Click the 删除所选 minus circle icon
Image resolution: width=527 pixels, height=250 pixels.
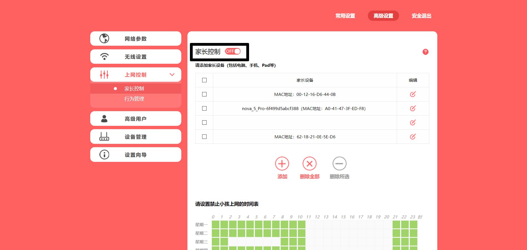point(339,164)
